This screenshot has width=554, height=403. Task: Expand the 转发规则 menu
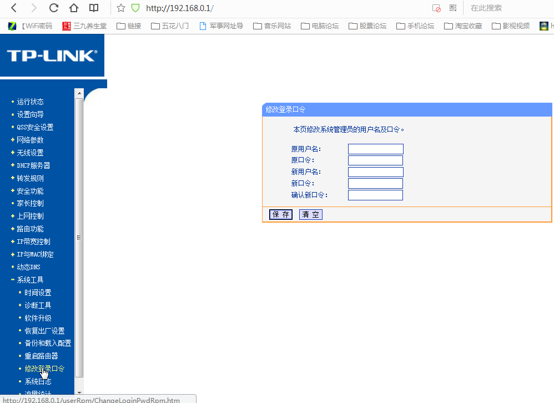30,178
